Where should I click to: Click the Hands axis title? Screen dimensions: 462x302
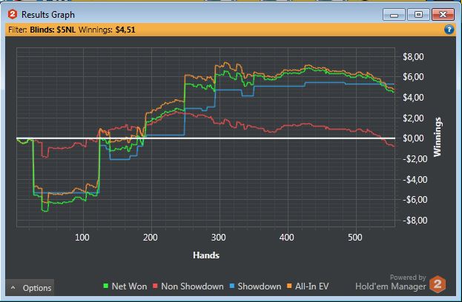[206, 255]
